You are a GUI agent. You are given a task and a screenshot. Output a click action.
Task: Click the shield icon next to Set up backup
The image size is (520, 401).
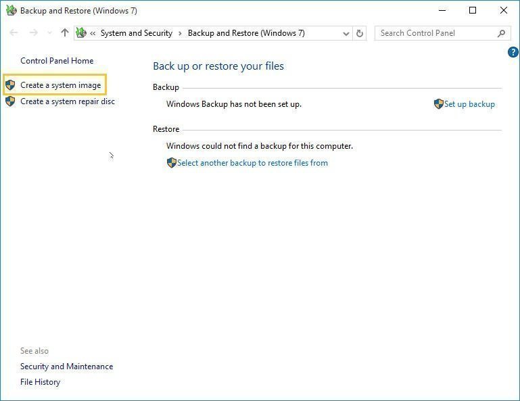click(438, 104)
